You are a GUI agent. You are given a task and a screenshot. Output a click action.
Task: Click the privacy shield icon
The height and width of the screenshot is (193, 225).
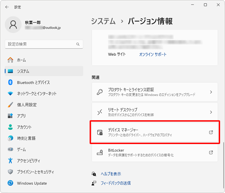10,172
